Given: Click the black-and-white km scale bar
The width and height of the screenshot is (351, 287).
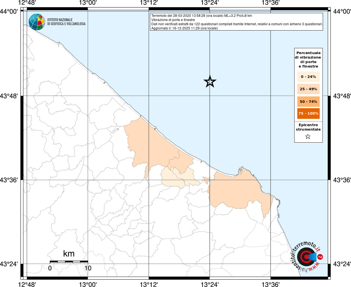Looking at the screenshot, I should tap(69, 261).
